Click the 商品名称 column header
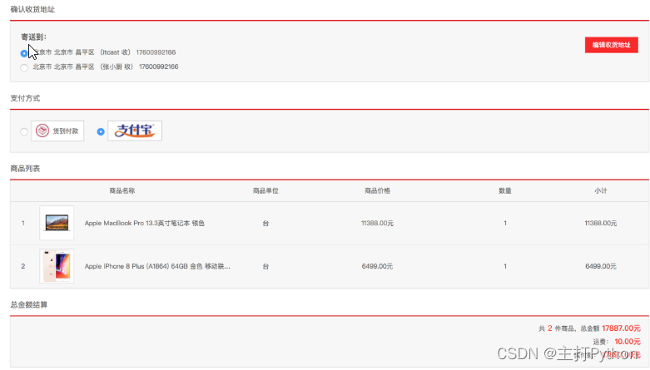The width and height of the screenshot is (650, 370). pos(122,190)
